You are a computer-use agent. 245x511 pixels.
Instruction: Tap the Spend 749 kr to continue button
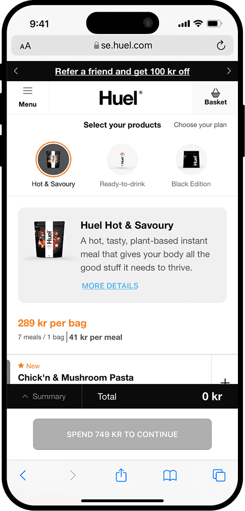(122, 434)
